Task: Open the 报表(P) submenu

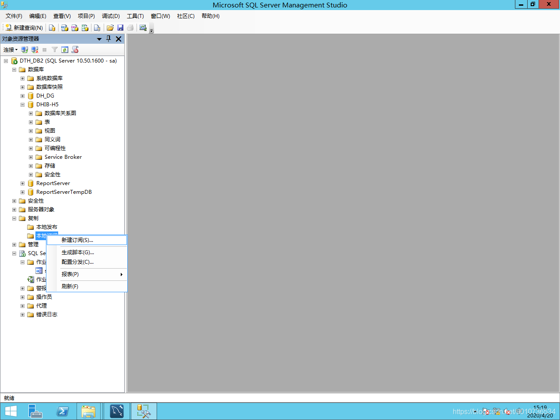Action: [x=87, y=274]
